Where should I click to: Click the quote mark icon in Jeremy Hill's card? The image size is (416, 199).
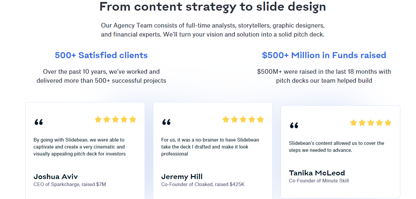point(166,122)
